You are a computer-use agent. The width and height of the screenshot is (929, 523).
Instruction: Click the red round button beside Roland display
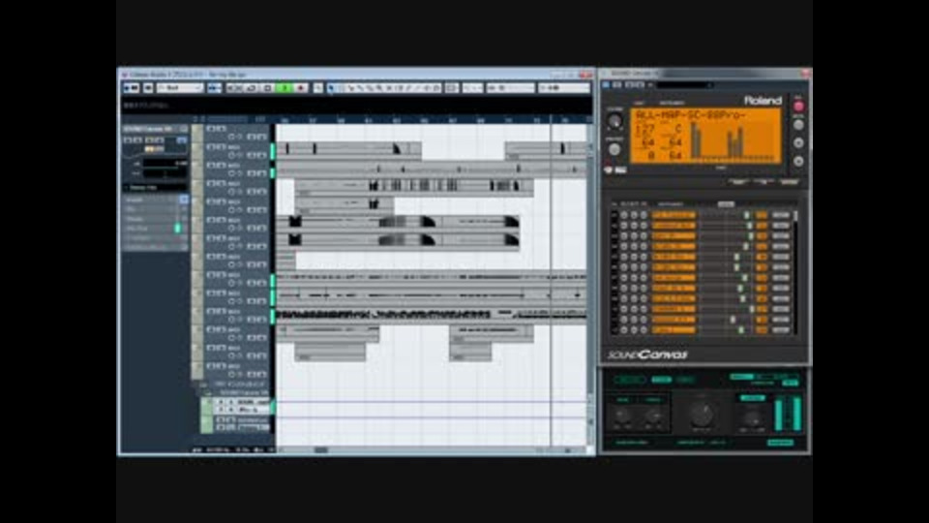click(798, 107)
